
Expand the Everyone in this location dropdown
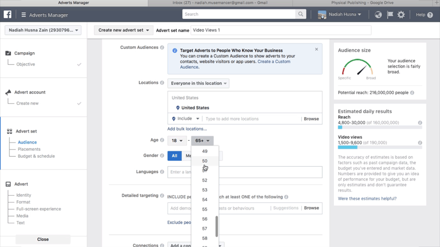(198, 84)
